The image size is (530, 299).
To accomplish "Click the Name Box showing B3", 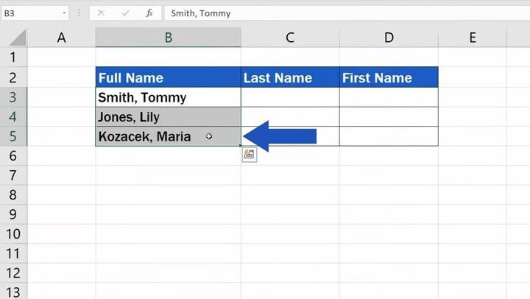I will click(x=29, y=13).
